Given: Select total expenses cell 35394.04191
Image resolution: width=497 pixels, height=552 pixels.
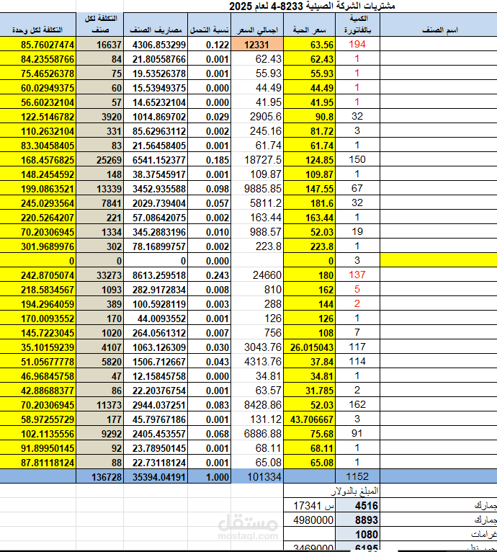Looking at the screenshot, I should click(156, 476).
